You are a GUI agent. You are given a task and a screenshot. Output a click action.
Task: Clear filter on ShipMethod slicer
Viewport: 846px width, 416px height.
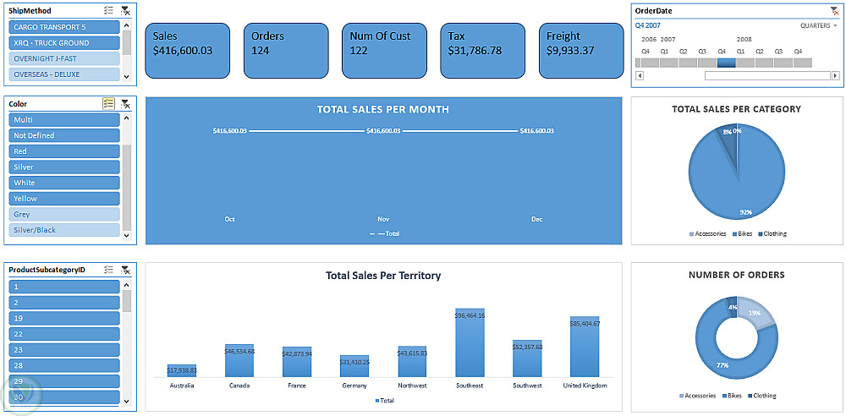point(125,10)
